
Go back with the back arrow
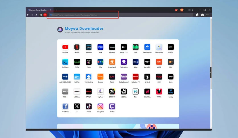(28, 15)
